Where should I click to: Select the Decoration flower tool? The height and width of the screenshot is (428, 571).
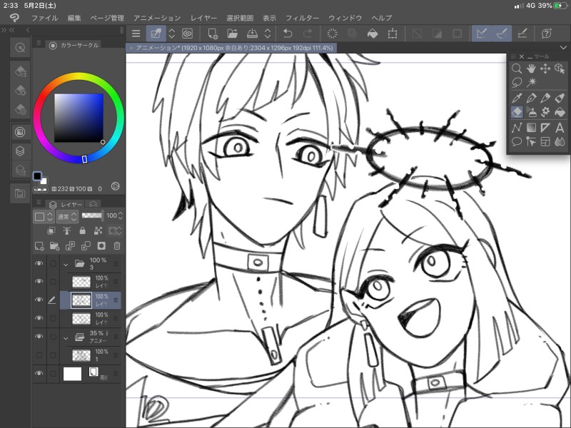[545, 112]
